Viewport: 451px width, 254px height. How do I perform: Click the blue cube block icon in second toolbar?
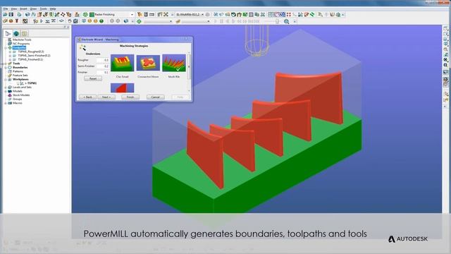click(125, 21)
